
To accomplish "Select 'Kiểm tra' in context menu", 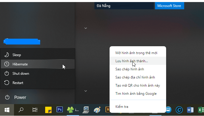I will click(x=138, y=107).
